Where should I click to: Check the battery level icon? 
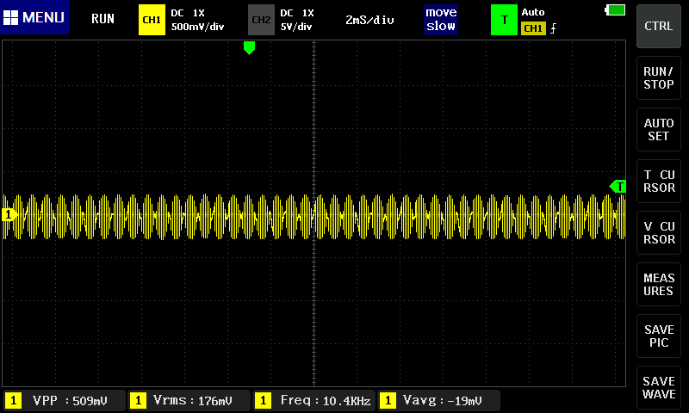point(615,9)
